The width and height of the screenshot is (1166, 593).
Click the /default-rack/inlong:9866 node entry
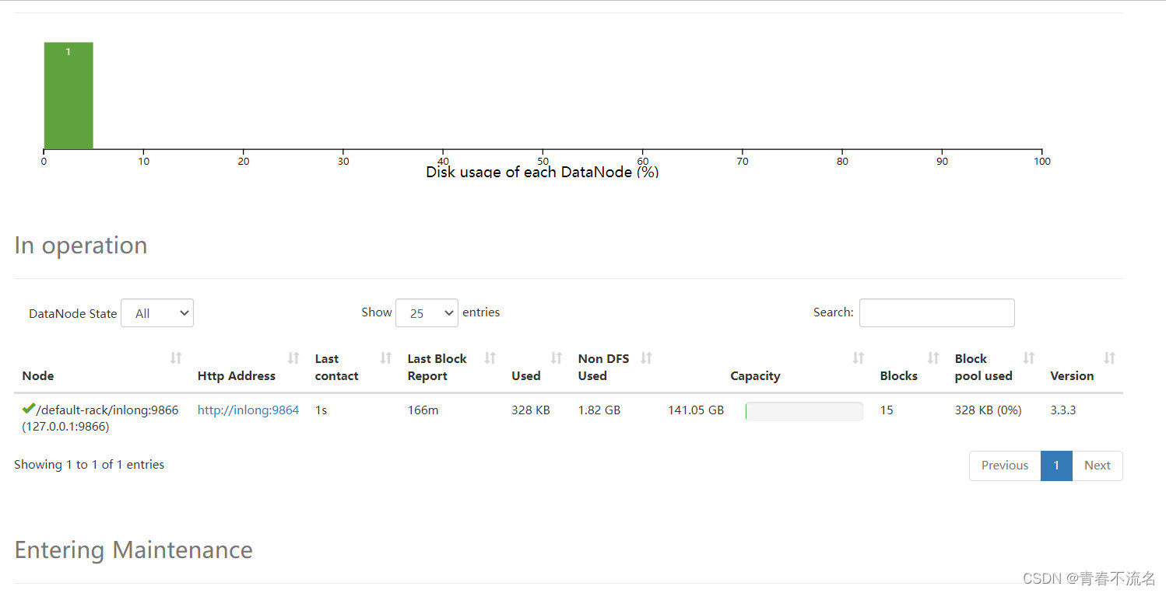tap(107, 410)
